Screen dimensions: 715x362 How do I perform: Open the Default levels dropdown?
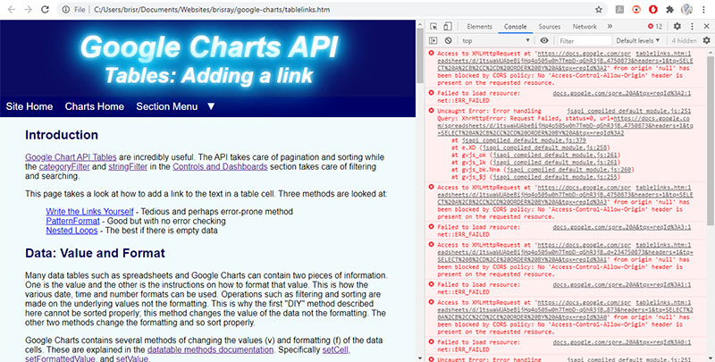click(x=638, y=40)
